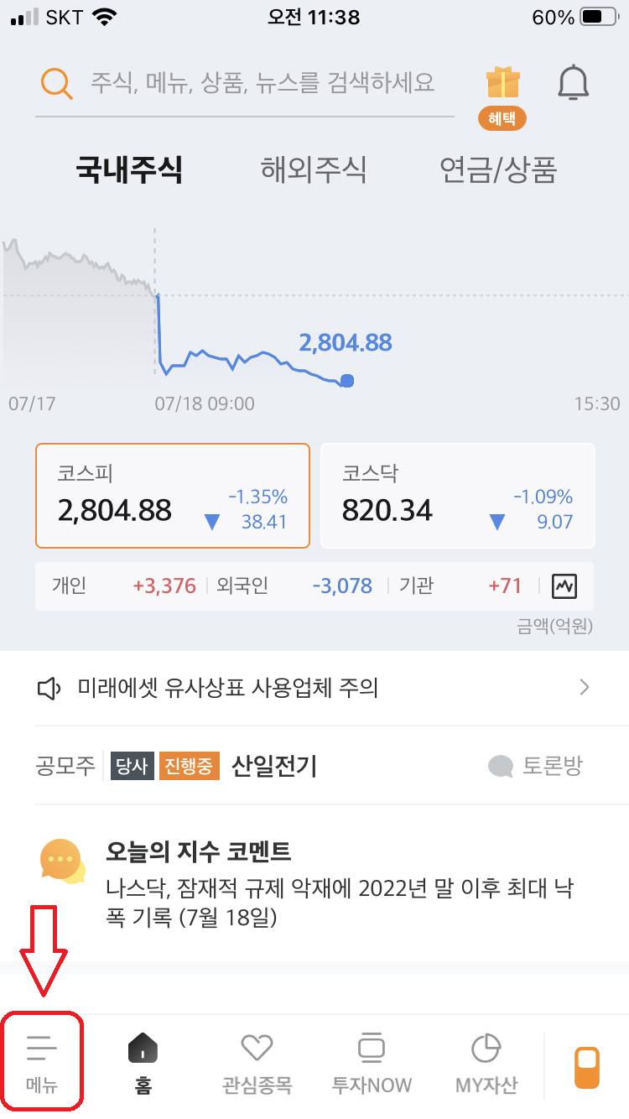Screen dimensions: 629x1119
Task: Select the 홈 home icon
Action: (143, 1062)
